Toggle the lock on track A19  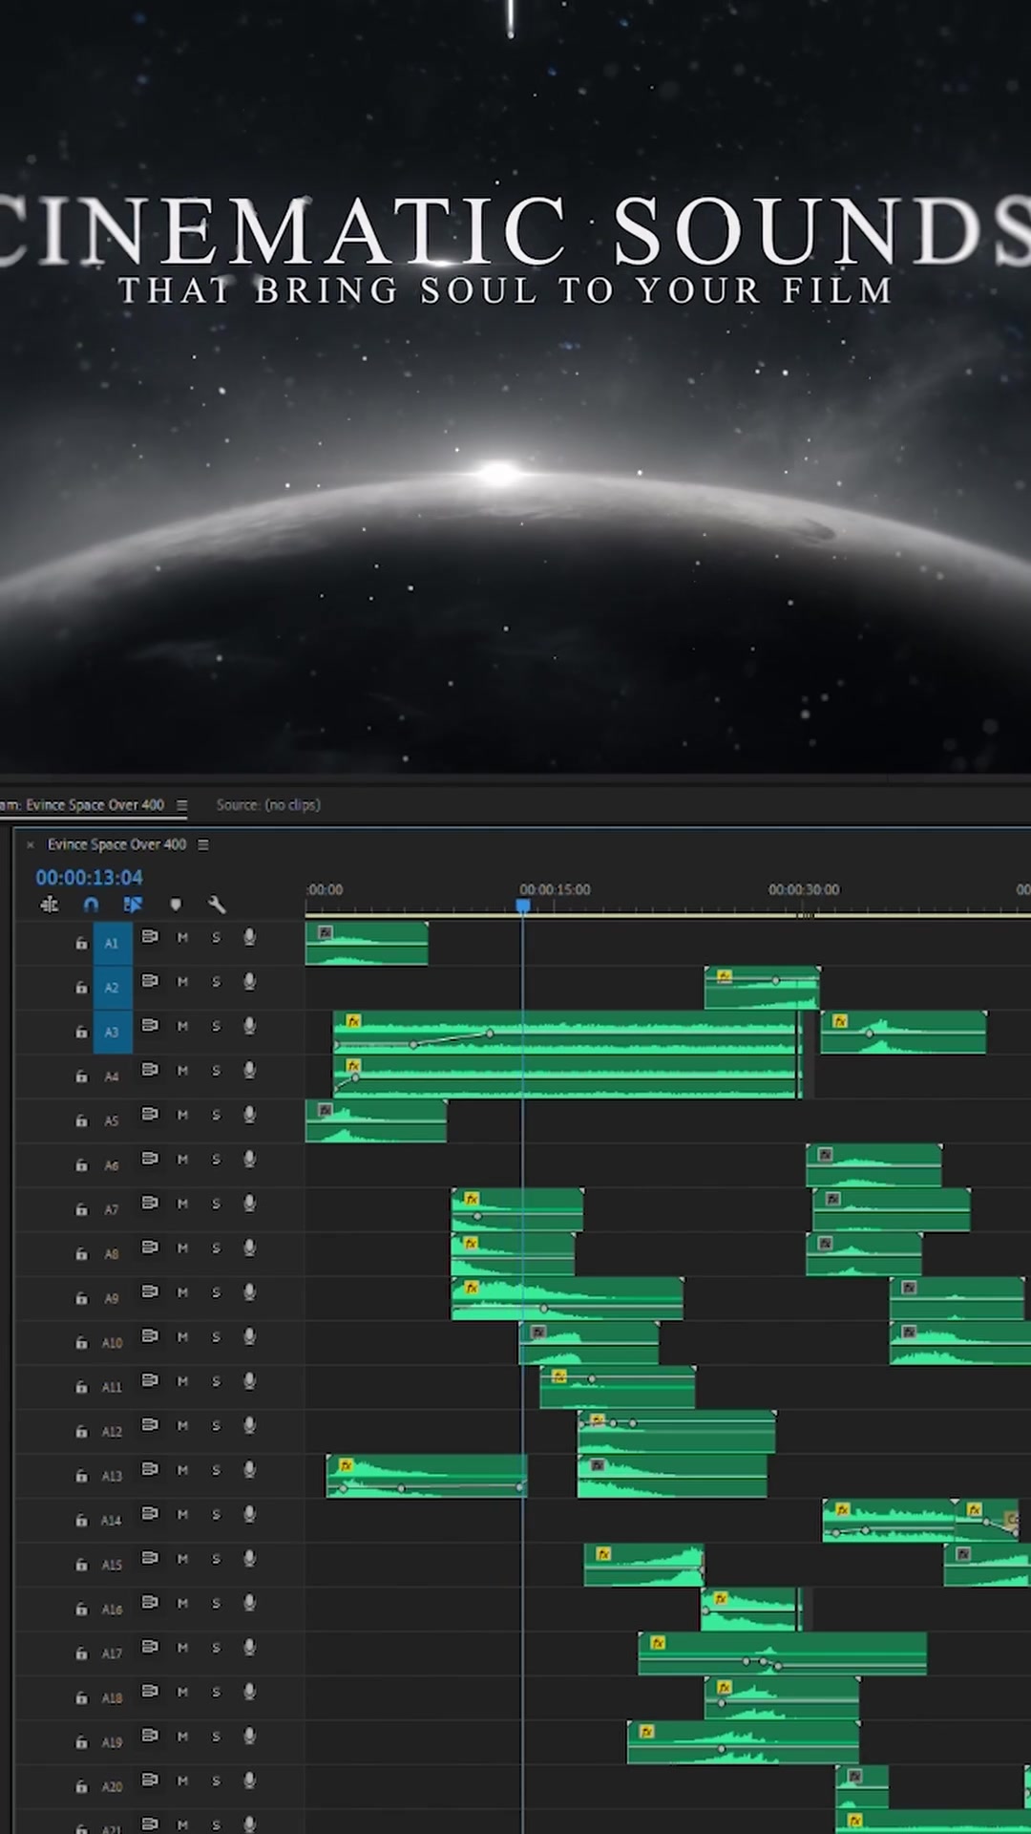point(81,1742)
